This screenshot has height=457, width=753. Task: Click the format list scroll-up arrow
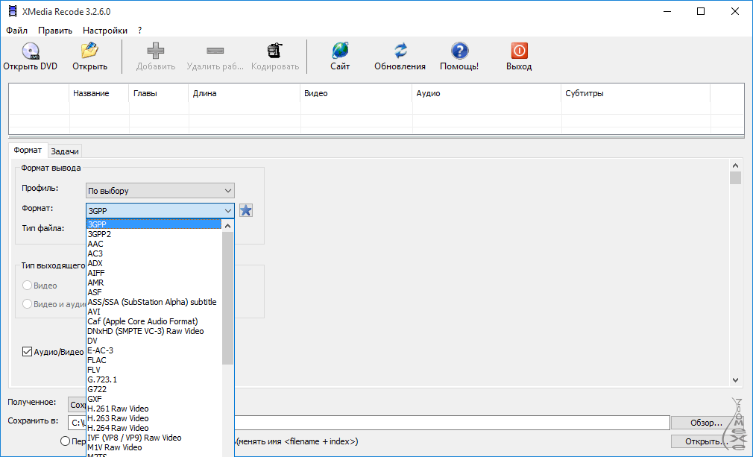[227, 226]
